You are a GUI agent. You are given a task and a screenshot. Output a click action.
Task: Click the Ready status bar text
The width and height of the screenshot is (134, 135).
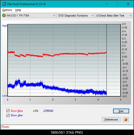click(x=5, y=127)
